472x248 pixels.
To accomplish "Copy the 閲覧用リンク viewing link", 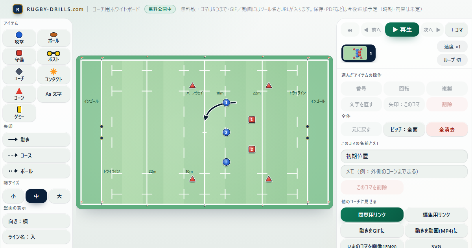I will click(372, 215).
